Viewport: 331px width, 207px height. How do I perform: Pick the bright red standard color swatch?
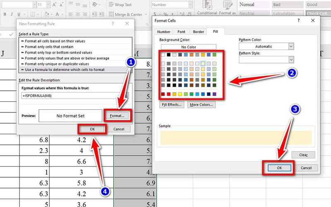point(169,94)
